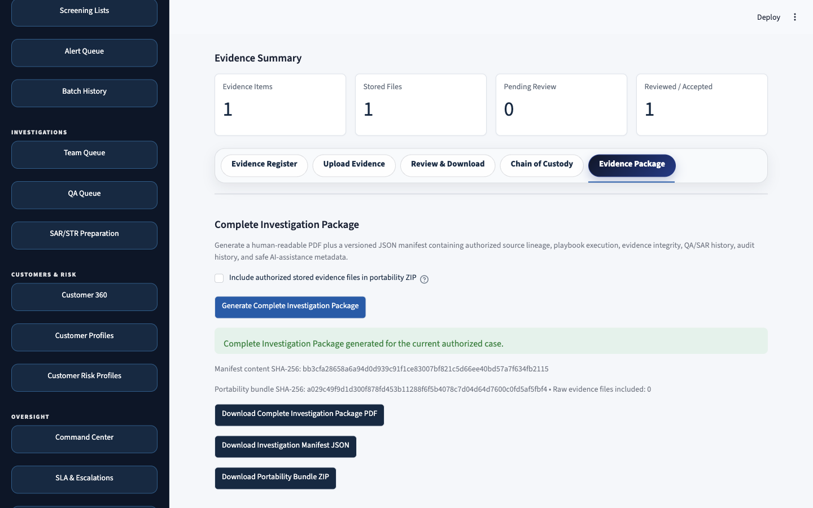Go to Team Queue
Screen dimensions: 813x508
pyautogui.click(x=84, y=154)
